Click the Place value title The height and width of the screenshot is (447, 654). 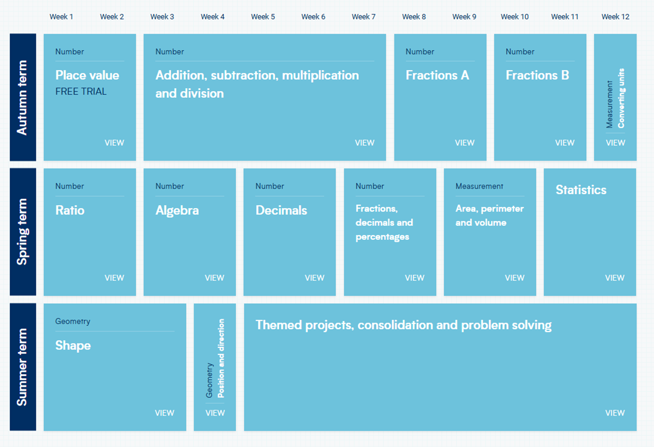pos(87,75)
